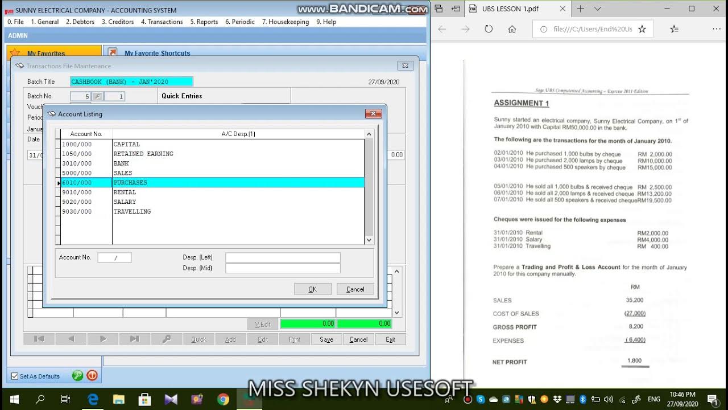
Task: Click the Add button in the transaction toolbar
Action: point(230,339)
